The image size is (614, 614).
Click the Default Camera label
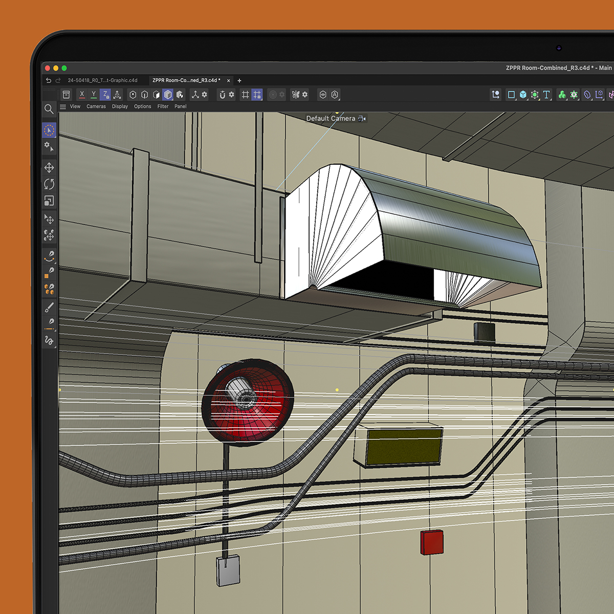[x=331, y=119]
